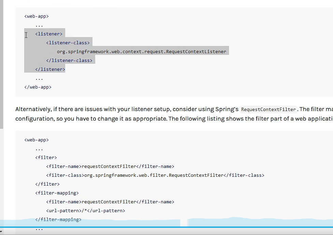Click the "<filter-class>org.springframework.web.filter.RequestContextFilter" line
The image size is (333, 235).
click(155, 175)
